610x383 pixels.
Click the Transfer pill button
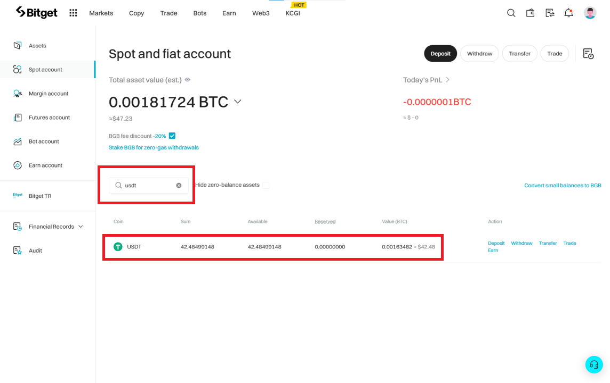point(520,54)
